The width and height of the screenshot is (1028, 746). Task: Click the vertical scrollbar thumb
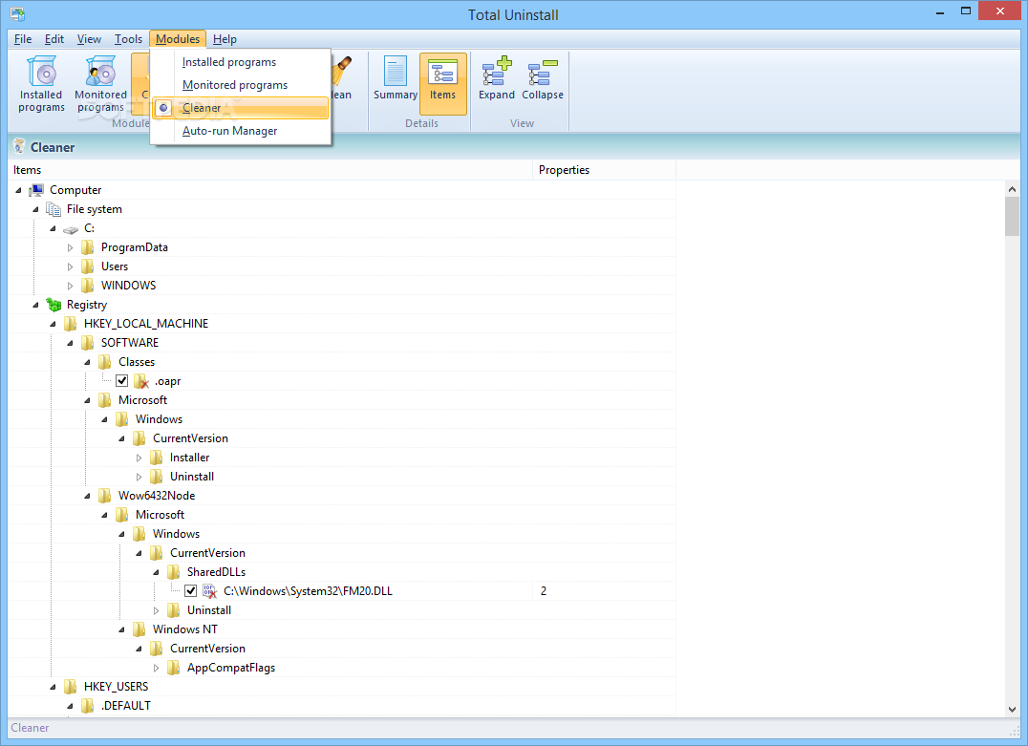coord(1012,216)
